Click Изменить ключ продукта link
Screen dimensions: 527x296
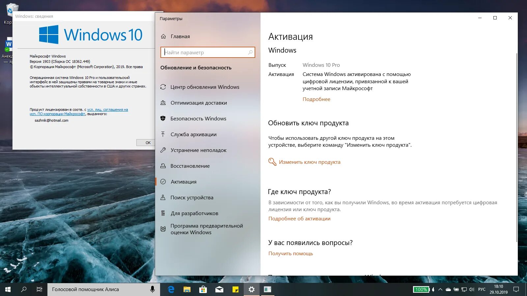pyautogui.click(x=310, y=162)
